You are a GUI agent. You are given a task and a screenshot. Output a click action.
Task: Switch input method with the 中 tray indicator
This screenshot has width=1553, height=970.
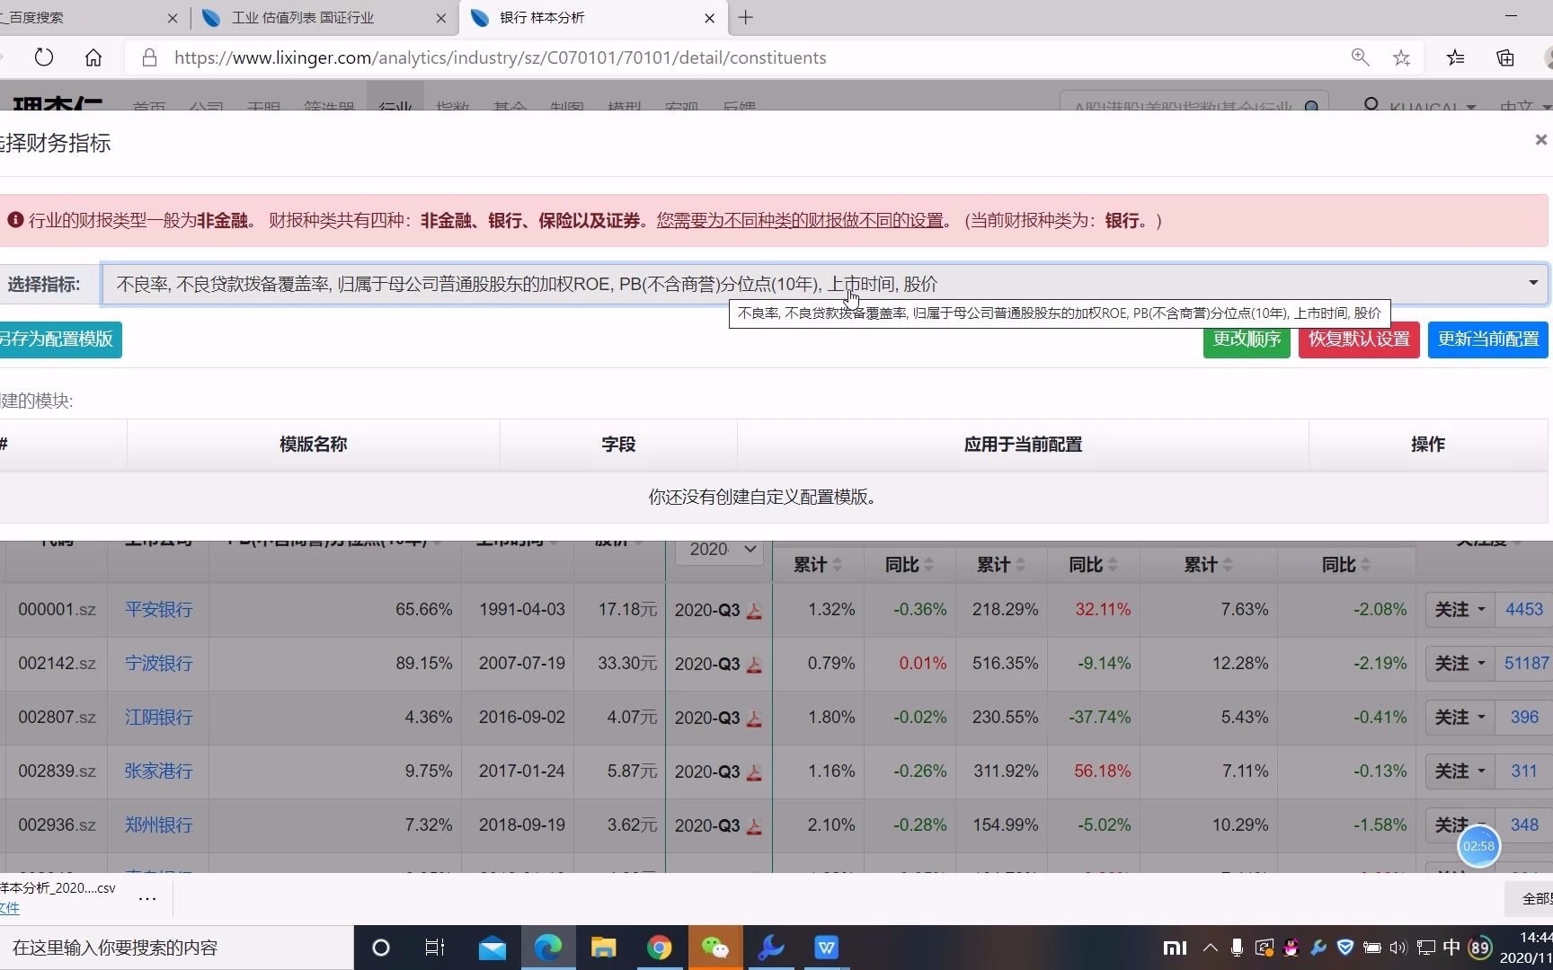pyautogui.click(x=1451, y=948)
